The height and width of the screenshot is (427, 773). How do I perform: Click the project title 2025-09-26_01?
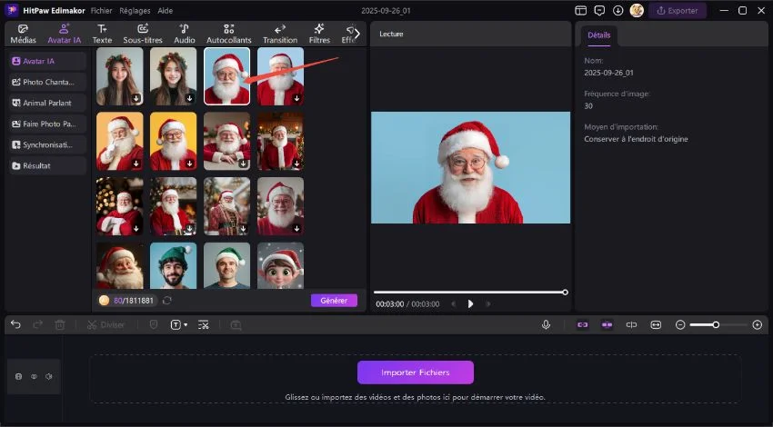click(x=386, y=10)
